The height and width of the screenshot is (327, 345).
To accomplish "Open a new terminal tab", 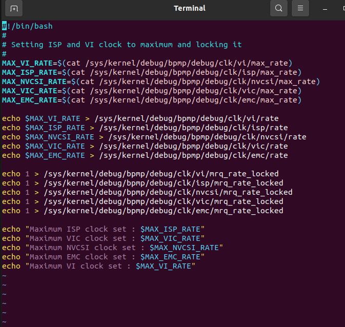I will point(14,8).
